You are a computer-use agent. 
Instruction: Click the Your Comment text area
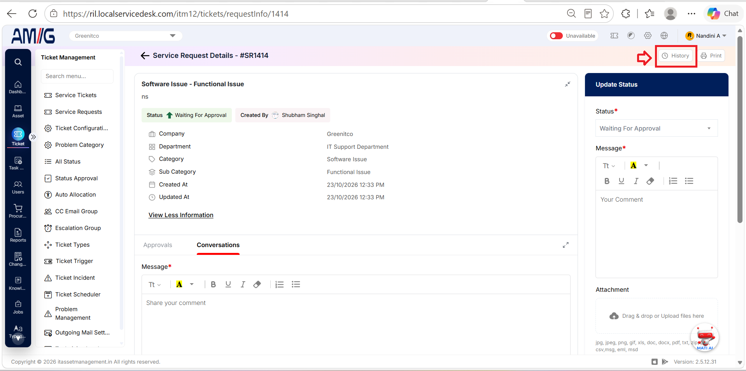tap(657, 234)
